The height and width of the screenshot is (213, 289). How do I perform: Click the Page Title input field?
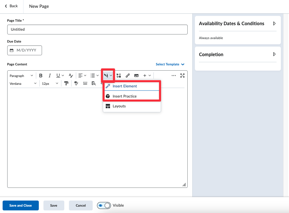pos(97,30)
